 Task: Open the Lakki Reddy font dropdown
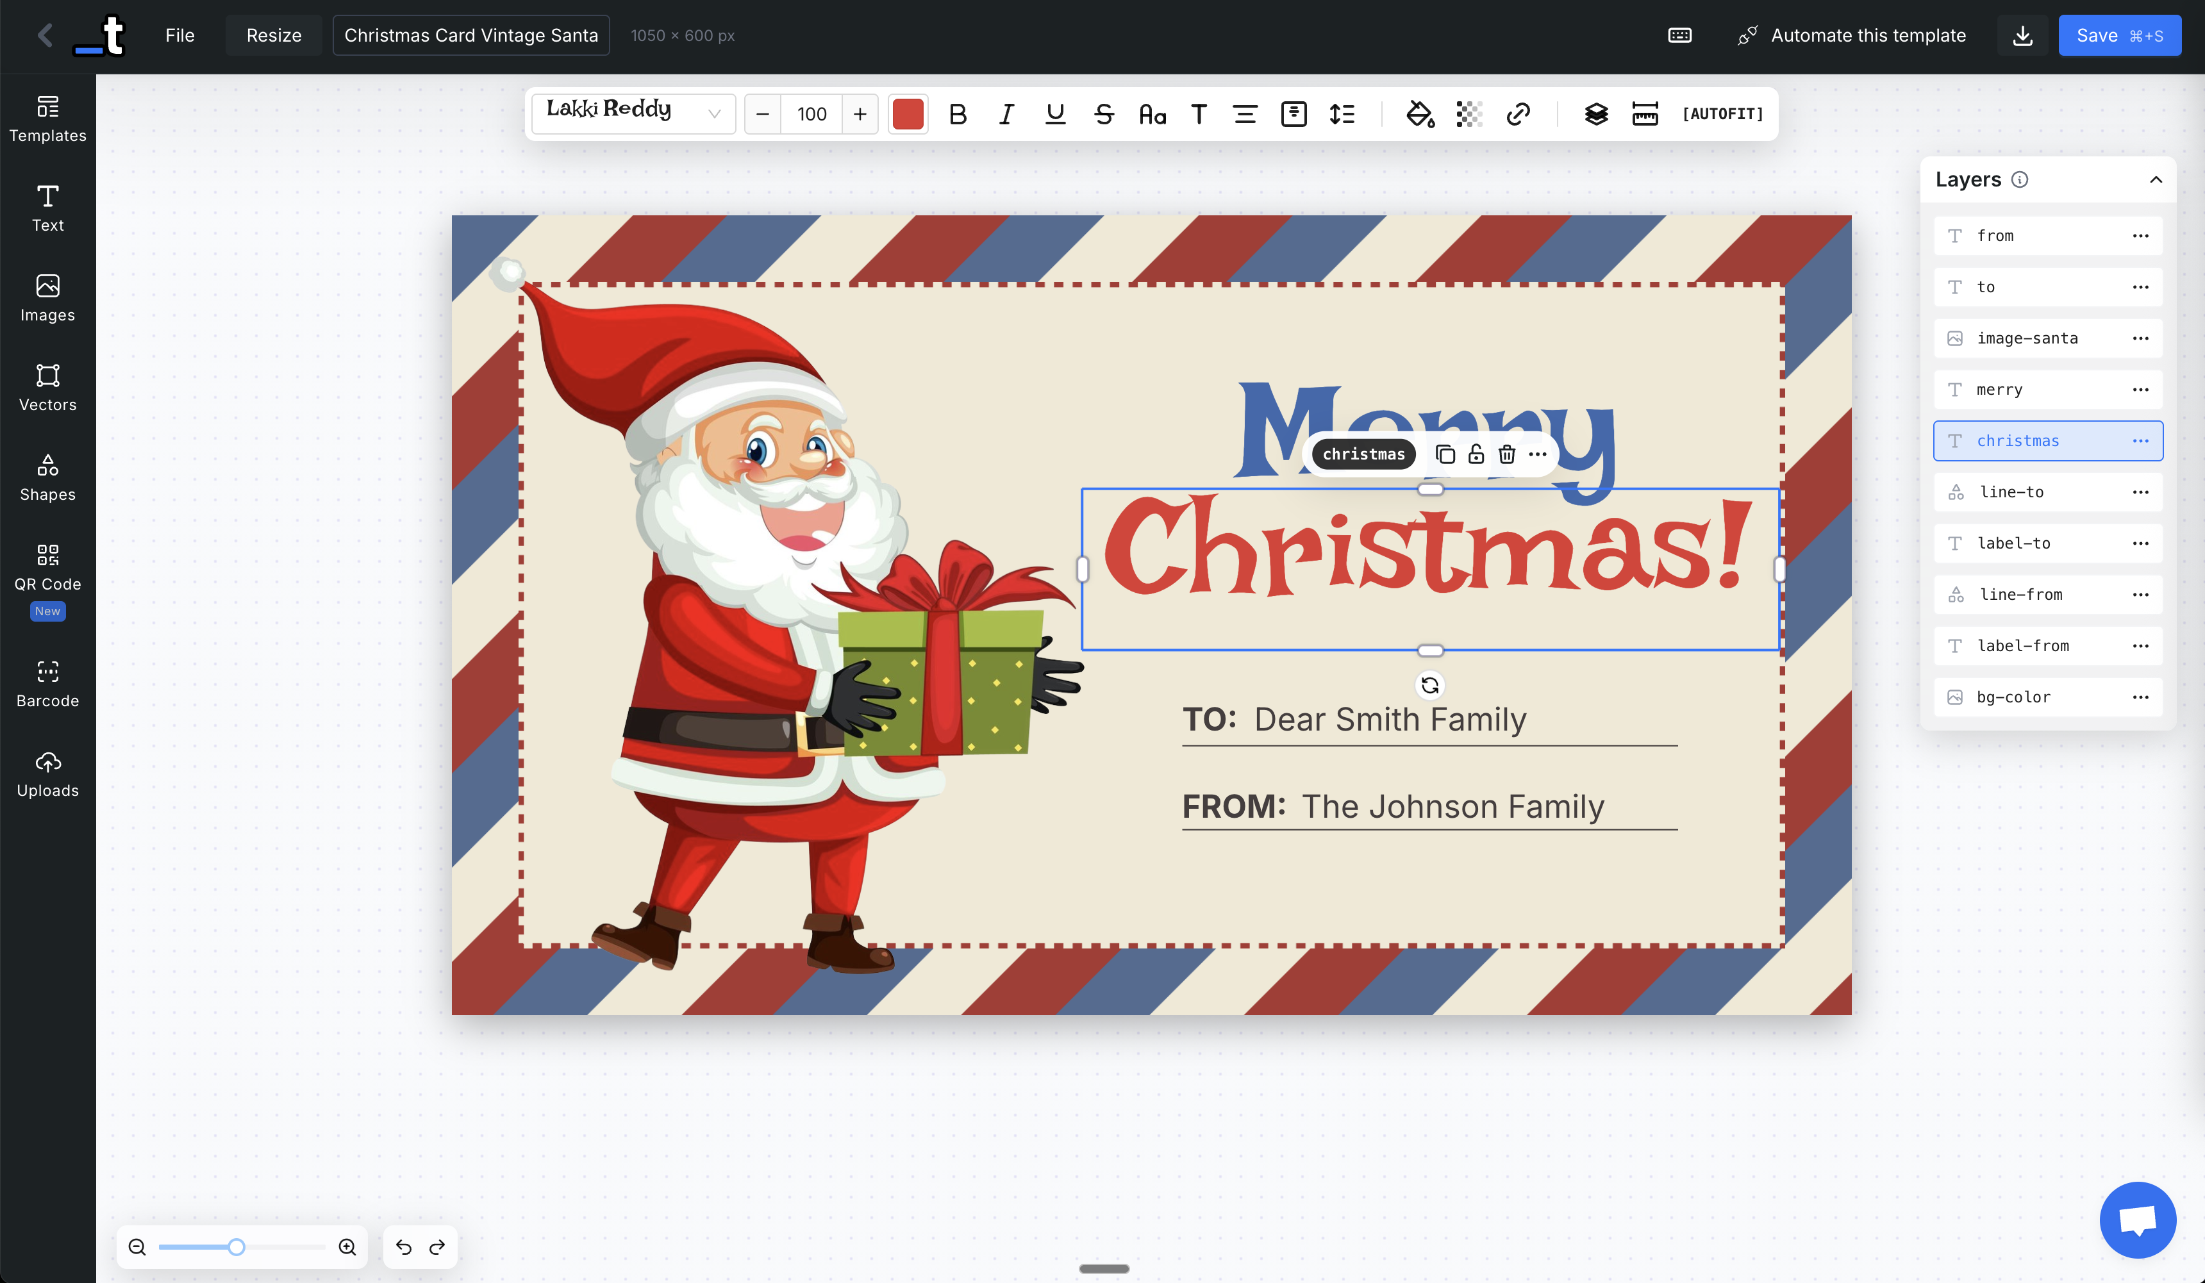633,113
